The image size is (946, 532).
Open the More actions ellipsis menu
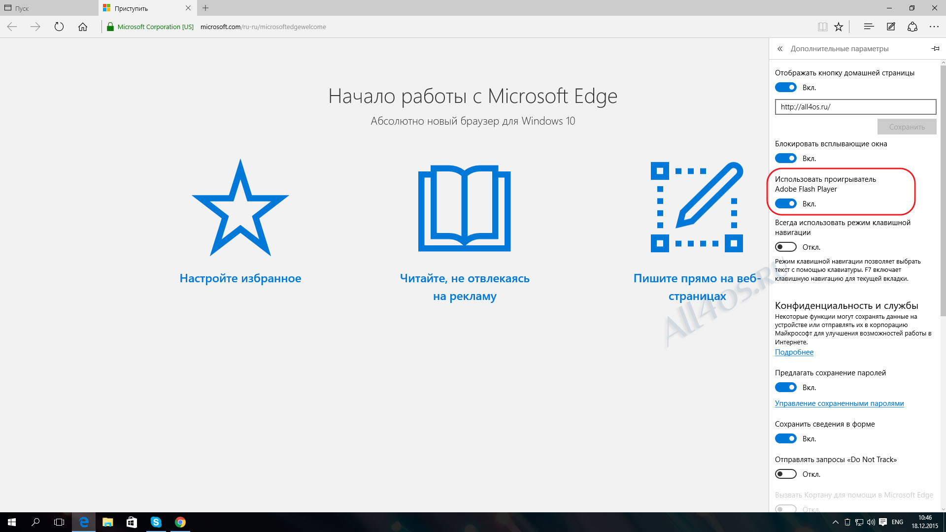tap(934, 27)
